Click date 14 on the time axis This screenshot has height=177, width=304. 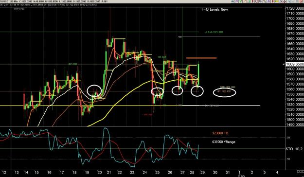tap(26, 172)
